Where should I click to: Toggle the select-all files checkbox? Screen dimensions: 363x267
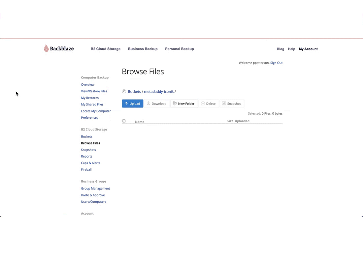[124, 121]
